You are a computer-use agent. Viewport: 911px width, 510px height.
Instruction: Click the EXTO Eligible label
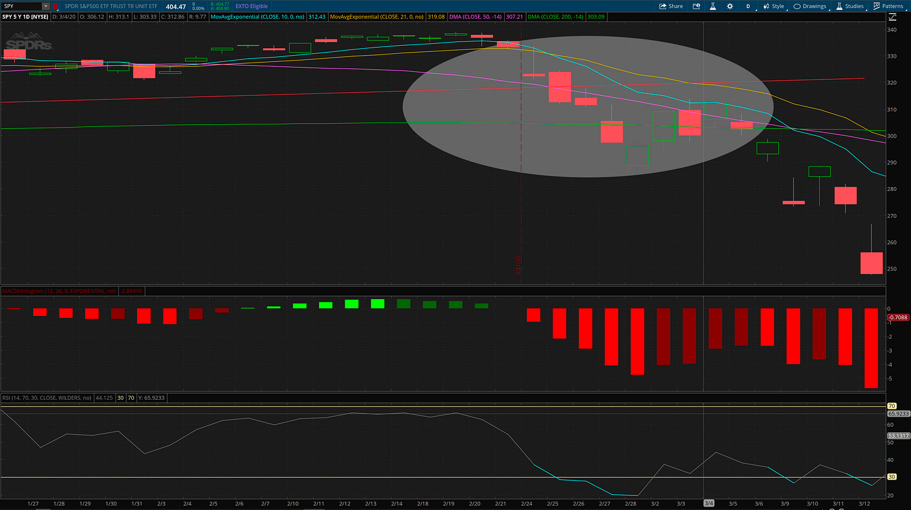[252, 6]
